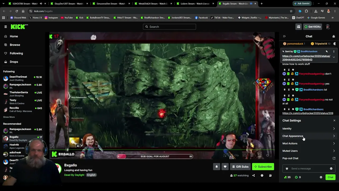Follow Bxgallo with heart button

tap(225, 167)
